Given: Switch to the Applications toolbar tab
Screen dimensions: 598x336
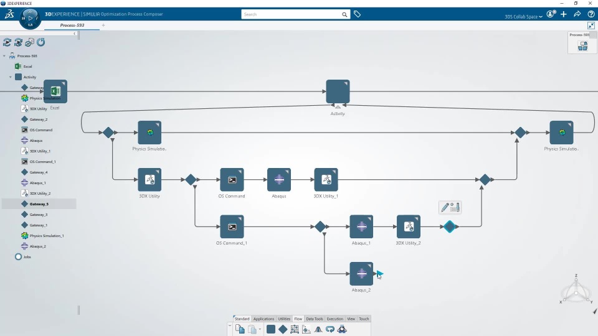Looking at the screenshot, I should click(x=263, y=319).
